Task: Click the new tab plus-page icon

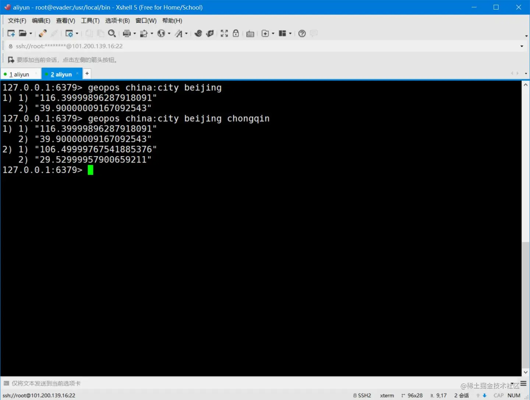Action: click(265, 33)
